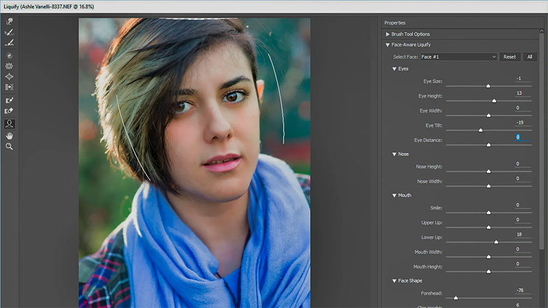This screenshot has width=548, height=308.
Task: Click the Eye Tilt slider handle
Action: coord(480,130)
